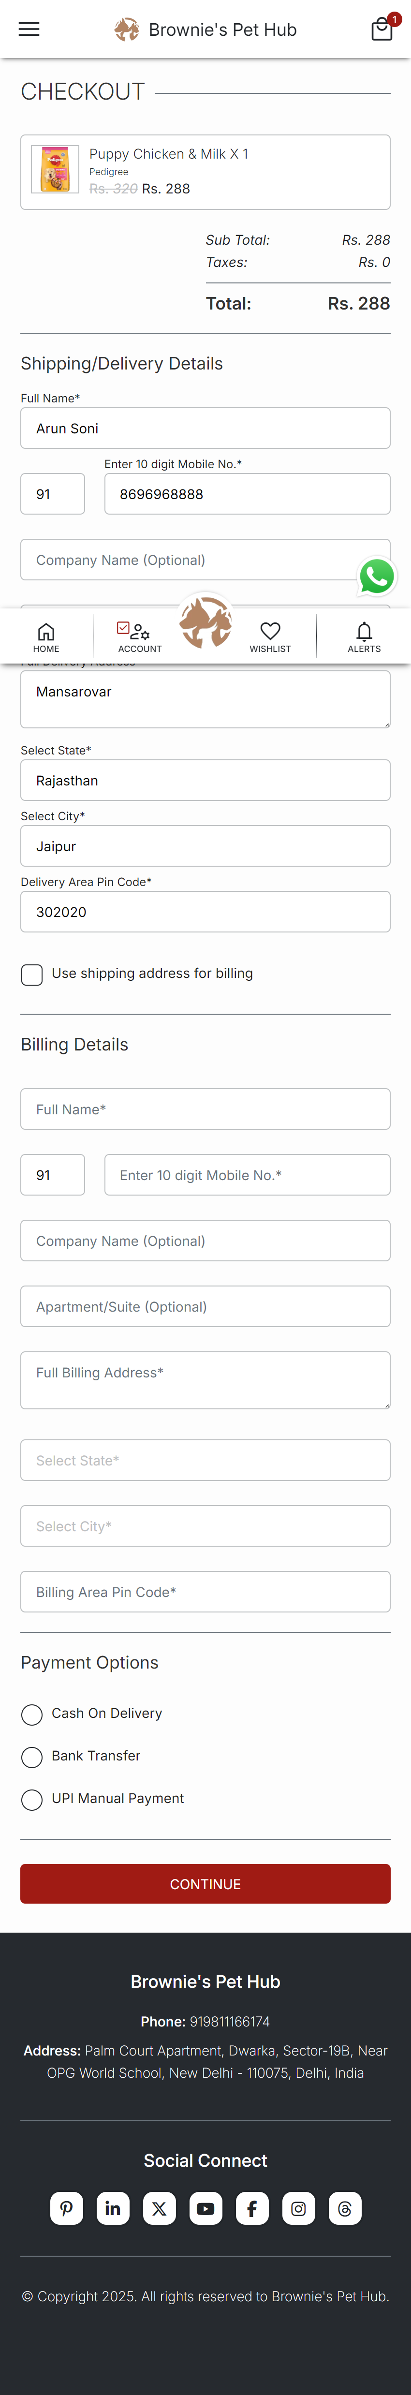411x2395 pixels.
Task: Open the Facebook page icon
Action: (252, 2208)
